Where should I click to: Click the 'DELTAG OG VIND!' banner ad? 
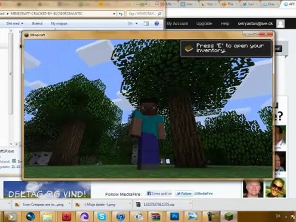[47, 190]
